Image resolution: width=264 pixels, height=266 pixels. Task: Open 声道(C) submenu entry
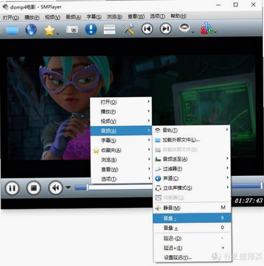tap(192, 178)
